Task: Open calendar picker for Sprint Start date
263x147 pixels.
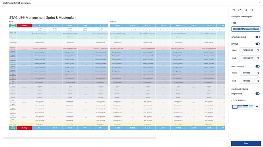Action: tap(258, 50)
